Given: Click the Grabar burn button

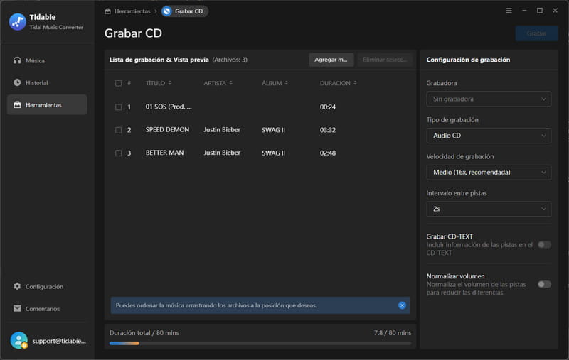Looking at the screenshot, I should click(x=536, y=33).
